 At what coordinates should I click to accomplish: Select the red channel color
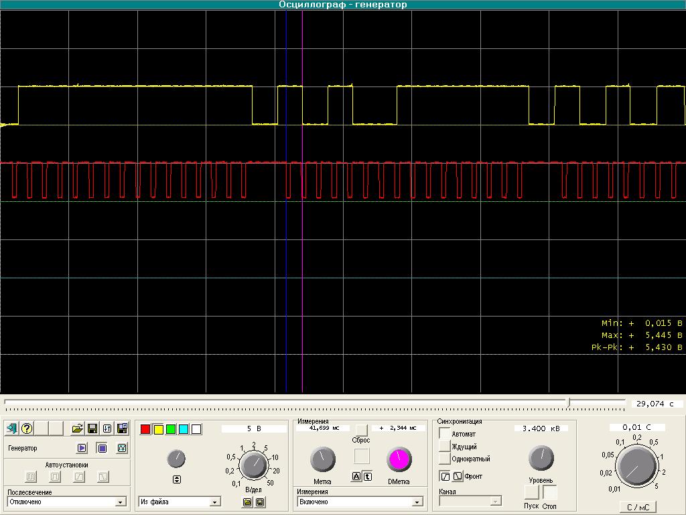point(145,429)
